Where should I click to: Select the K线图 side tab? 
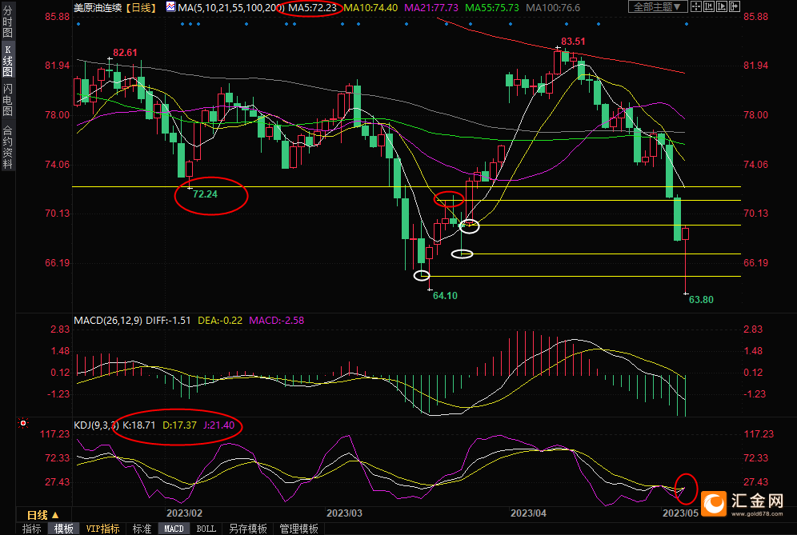tap(7, 60)
